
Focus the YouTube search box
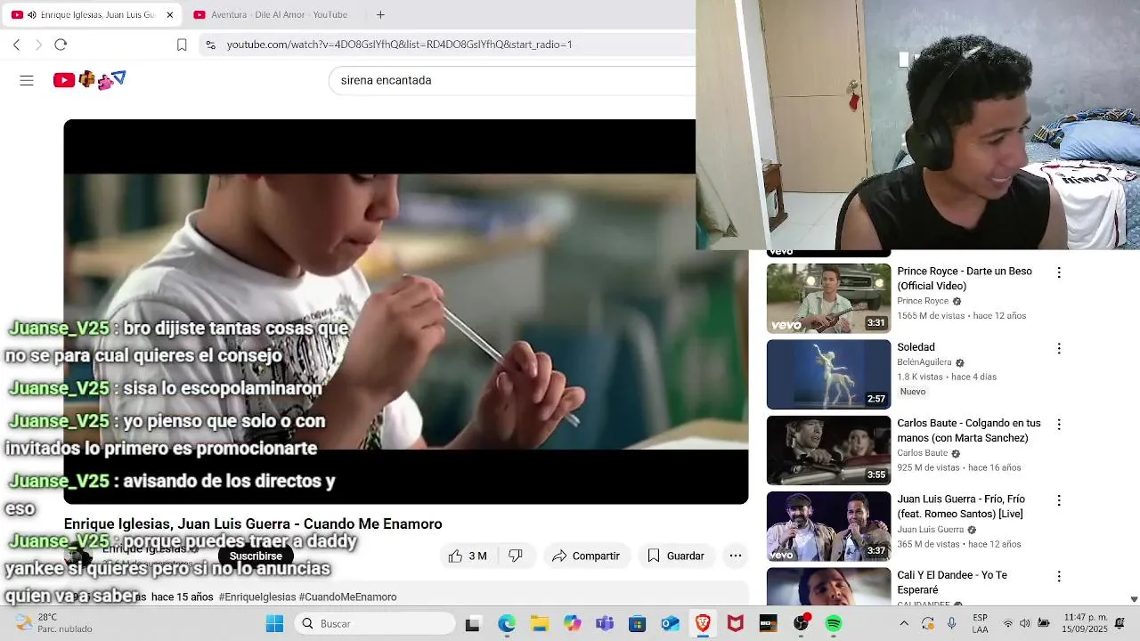[512, 80]
